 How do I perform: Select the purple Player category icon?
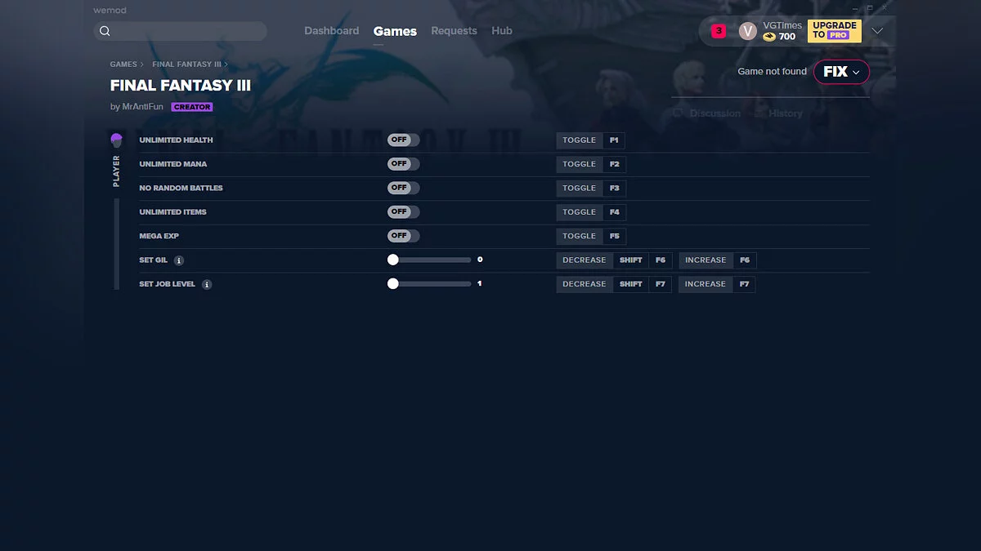(x=116, y=140)
